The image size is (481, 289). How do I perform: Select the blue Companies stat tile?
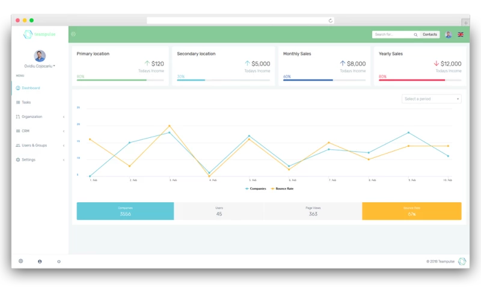pyautogui.click(x=125, y=211)
